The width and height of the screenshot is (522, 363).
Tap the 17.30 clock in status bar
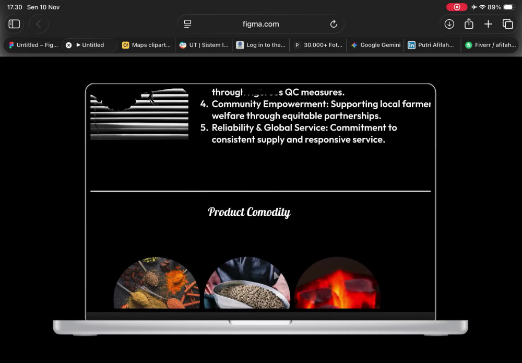pyautogui.click(x=15, y=7)
